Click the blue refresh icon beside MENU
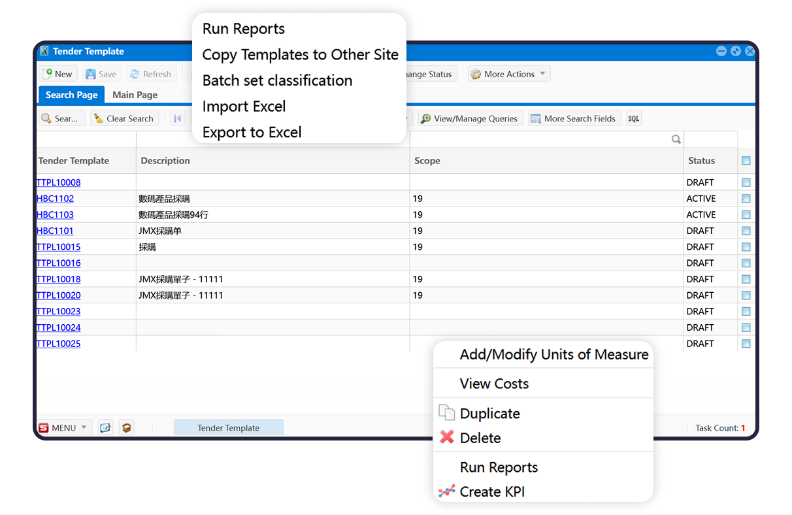 [105, 427]
